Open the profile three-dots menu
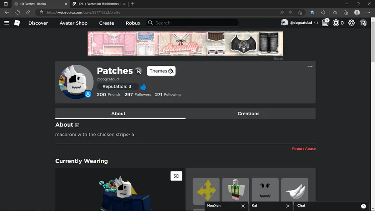This screenshot has height=211, width=375. (x=310, y=66)
